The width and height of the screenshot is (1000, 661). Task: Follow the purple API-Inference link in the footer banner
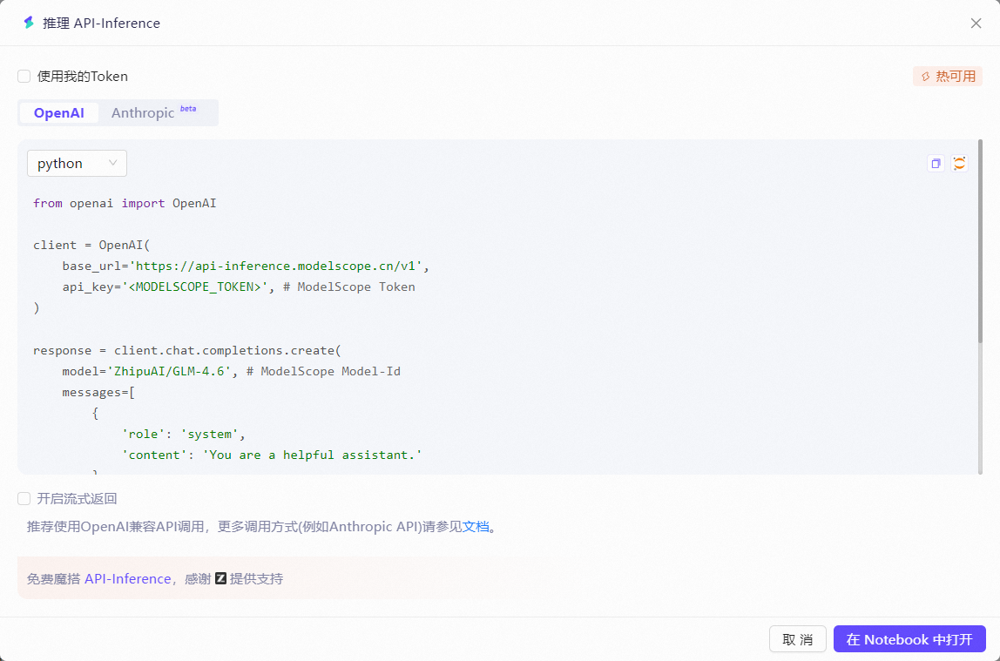127,579
